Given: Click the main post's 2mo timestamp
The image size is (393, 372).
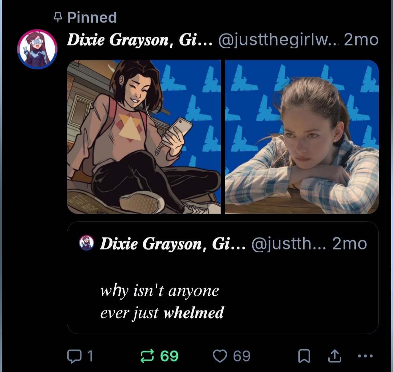Looking at the screenshot, I should click(x=361, y=41).
